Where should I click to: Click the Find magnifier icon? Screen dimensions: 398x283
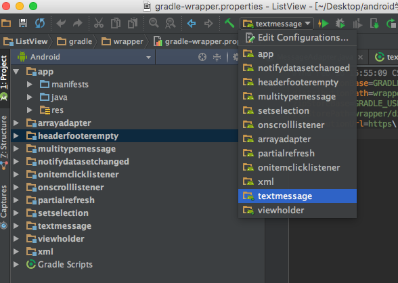154,23
